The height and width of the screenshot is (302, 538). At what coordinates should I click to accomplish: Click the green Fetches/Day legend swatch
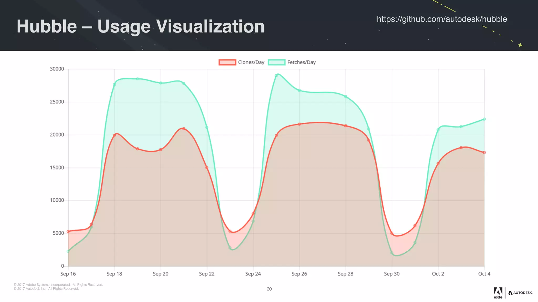click(277, 62)
